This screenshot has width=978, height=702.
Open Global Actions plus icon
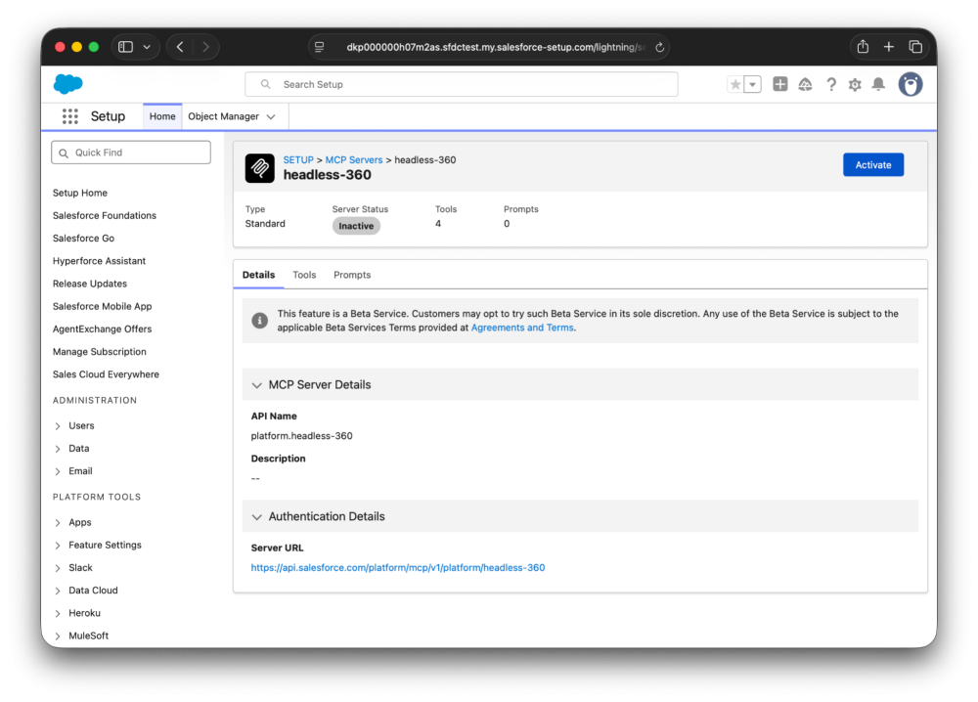click(x=779, y=84)
